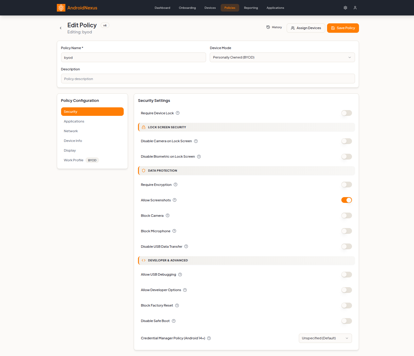Click the help icon next to Require Encryption
Viewport: 414px width, 356px height.
point(175,184)
